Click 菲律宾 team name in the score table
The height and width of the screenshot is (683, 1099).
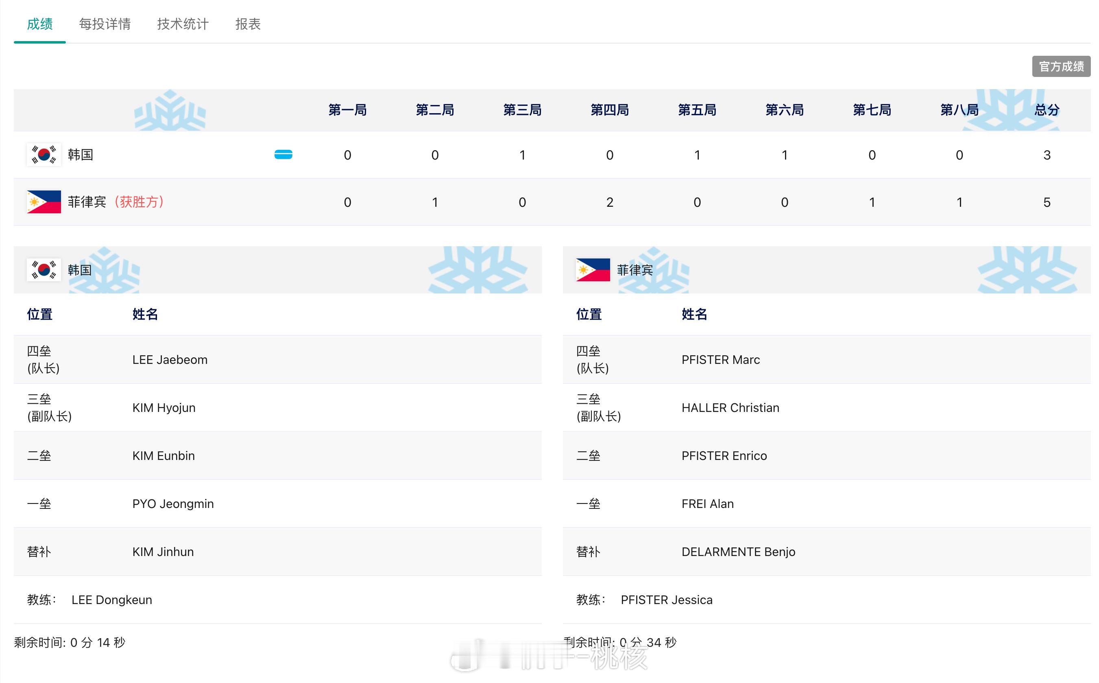[x=87, y=202]
